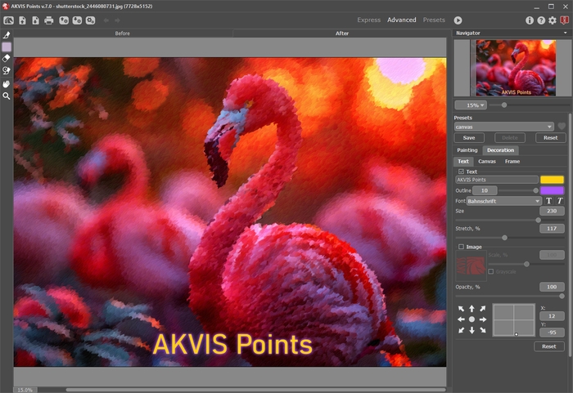Select the History Brush tool
573x393 pixels.
coord(7,71)
